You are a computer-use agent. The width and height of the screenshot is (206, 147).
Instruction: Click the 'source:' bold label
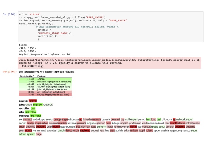click(x=23, y=101)
